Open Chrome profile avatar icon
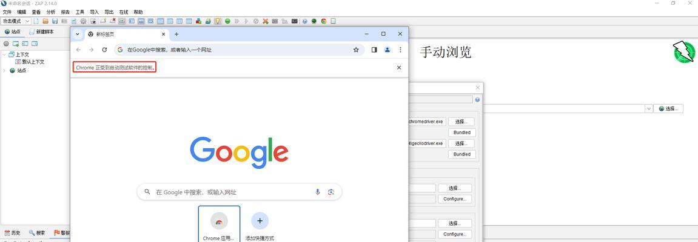The width and height of the screenshot is (698, 242). coord(388,50)
